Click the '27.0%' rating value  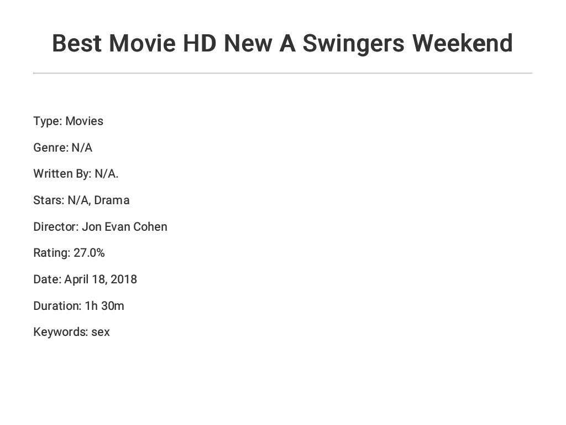89,253
